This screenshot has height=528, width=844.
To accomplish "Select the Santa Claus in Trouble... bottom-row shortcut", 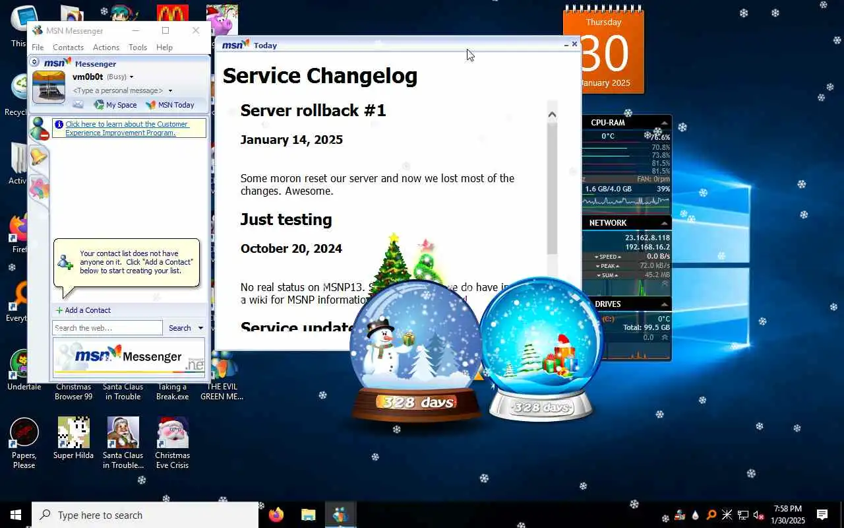I will (123, 443).
